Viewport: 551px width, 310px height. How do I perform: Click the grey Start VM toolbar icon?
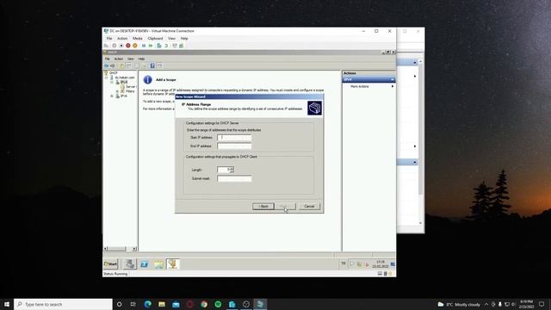[x=115, y=46]
